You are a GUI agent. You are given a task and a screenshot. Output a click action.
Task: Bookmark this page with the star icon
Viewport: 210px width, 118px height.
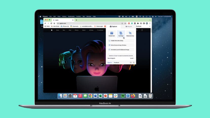pos(125,23)
